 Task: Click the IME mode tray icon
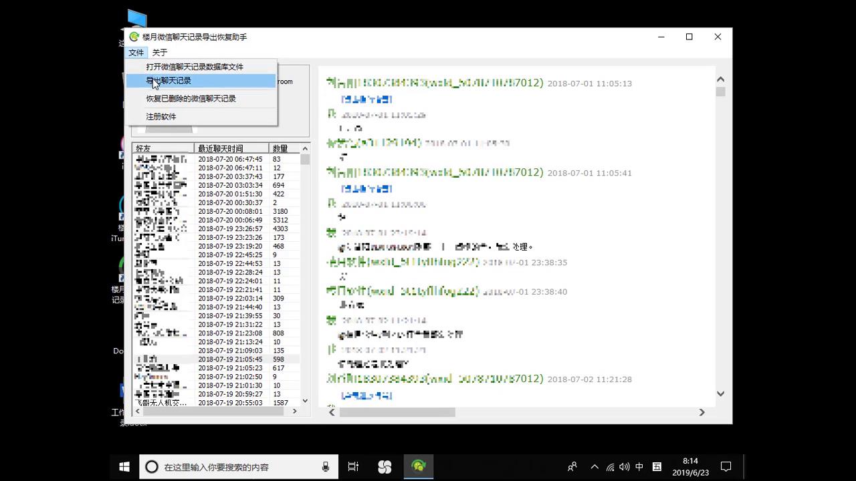click(x=657, y=467)
